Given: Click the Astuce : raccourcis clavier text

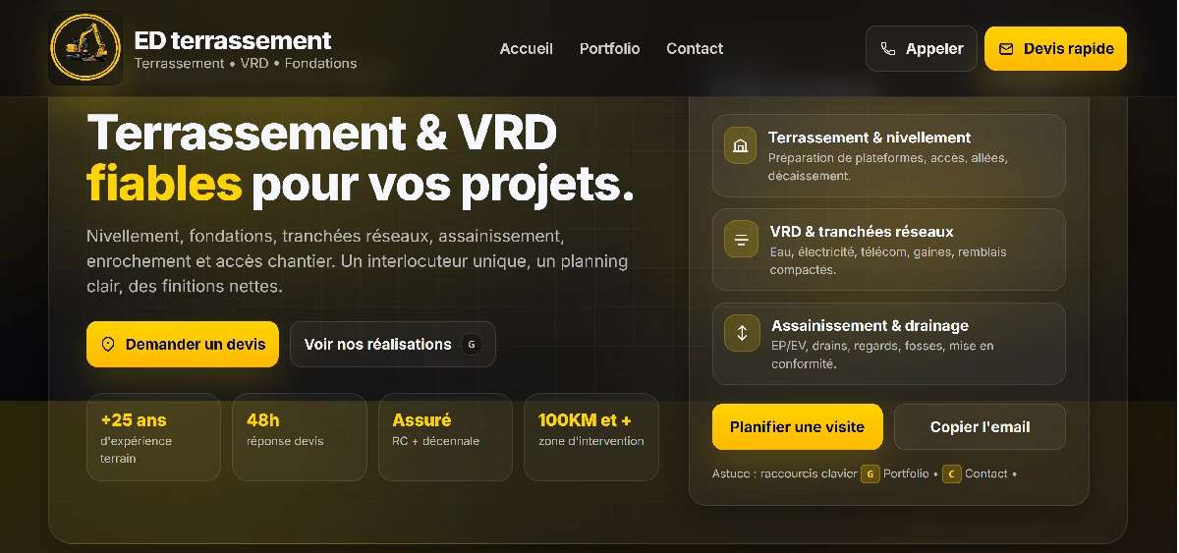Looking at the screenshot, I should 785,474.
